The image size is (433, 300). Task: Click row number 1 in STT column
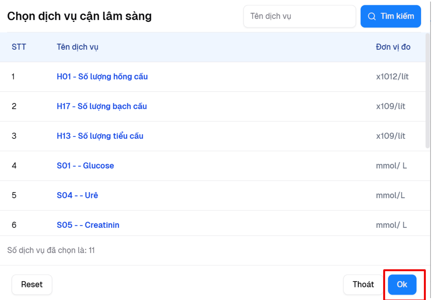point(13,77)
